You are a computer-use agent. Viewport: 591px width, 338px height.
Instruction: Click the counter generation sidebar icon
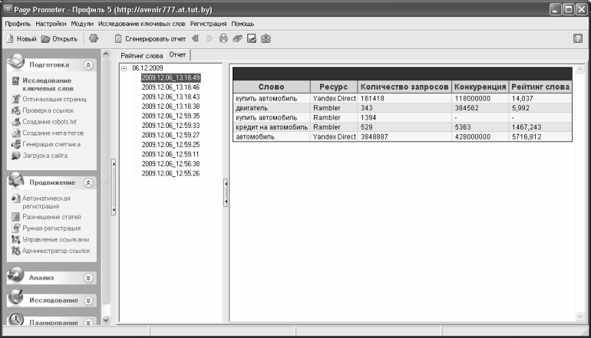point(15,144)
